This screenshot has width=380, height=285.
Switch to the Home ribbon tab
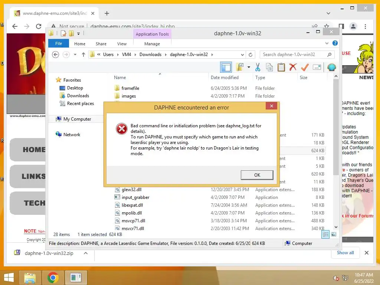(x=80, y=44)
